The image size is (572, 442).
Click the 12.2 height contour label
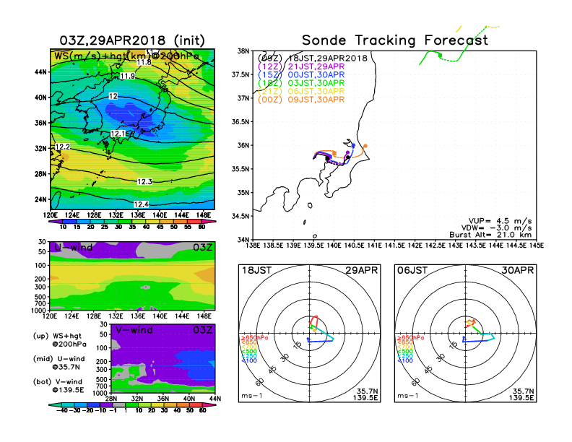click(x=62, y=147)
